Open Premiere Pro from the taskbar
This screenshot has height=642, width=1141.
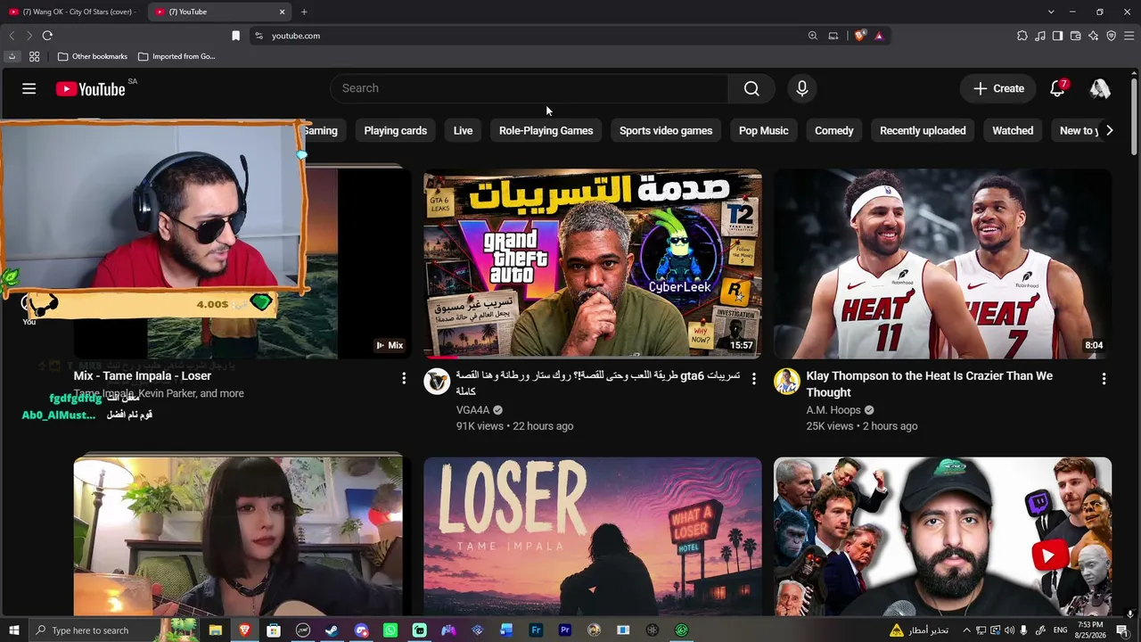click(565, 630)
